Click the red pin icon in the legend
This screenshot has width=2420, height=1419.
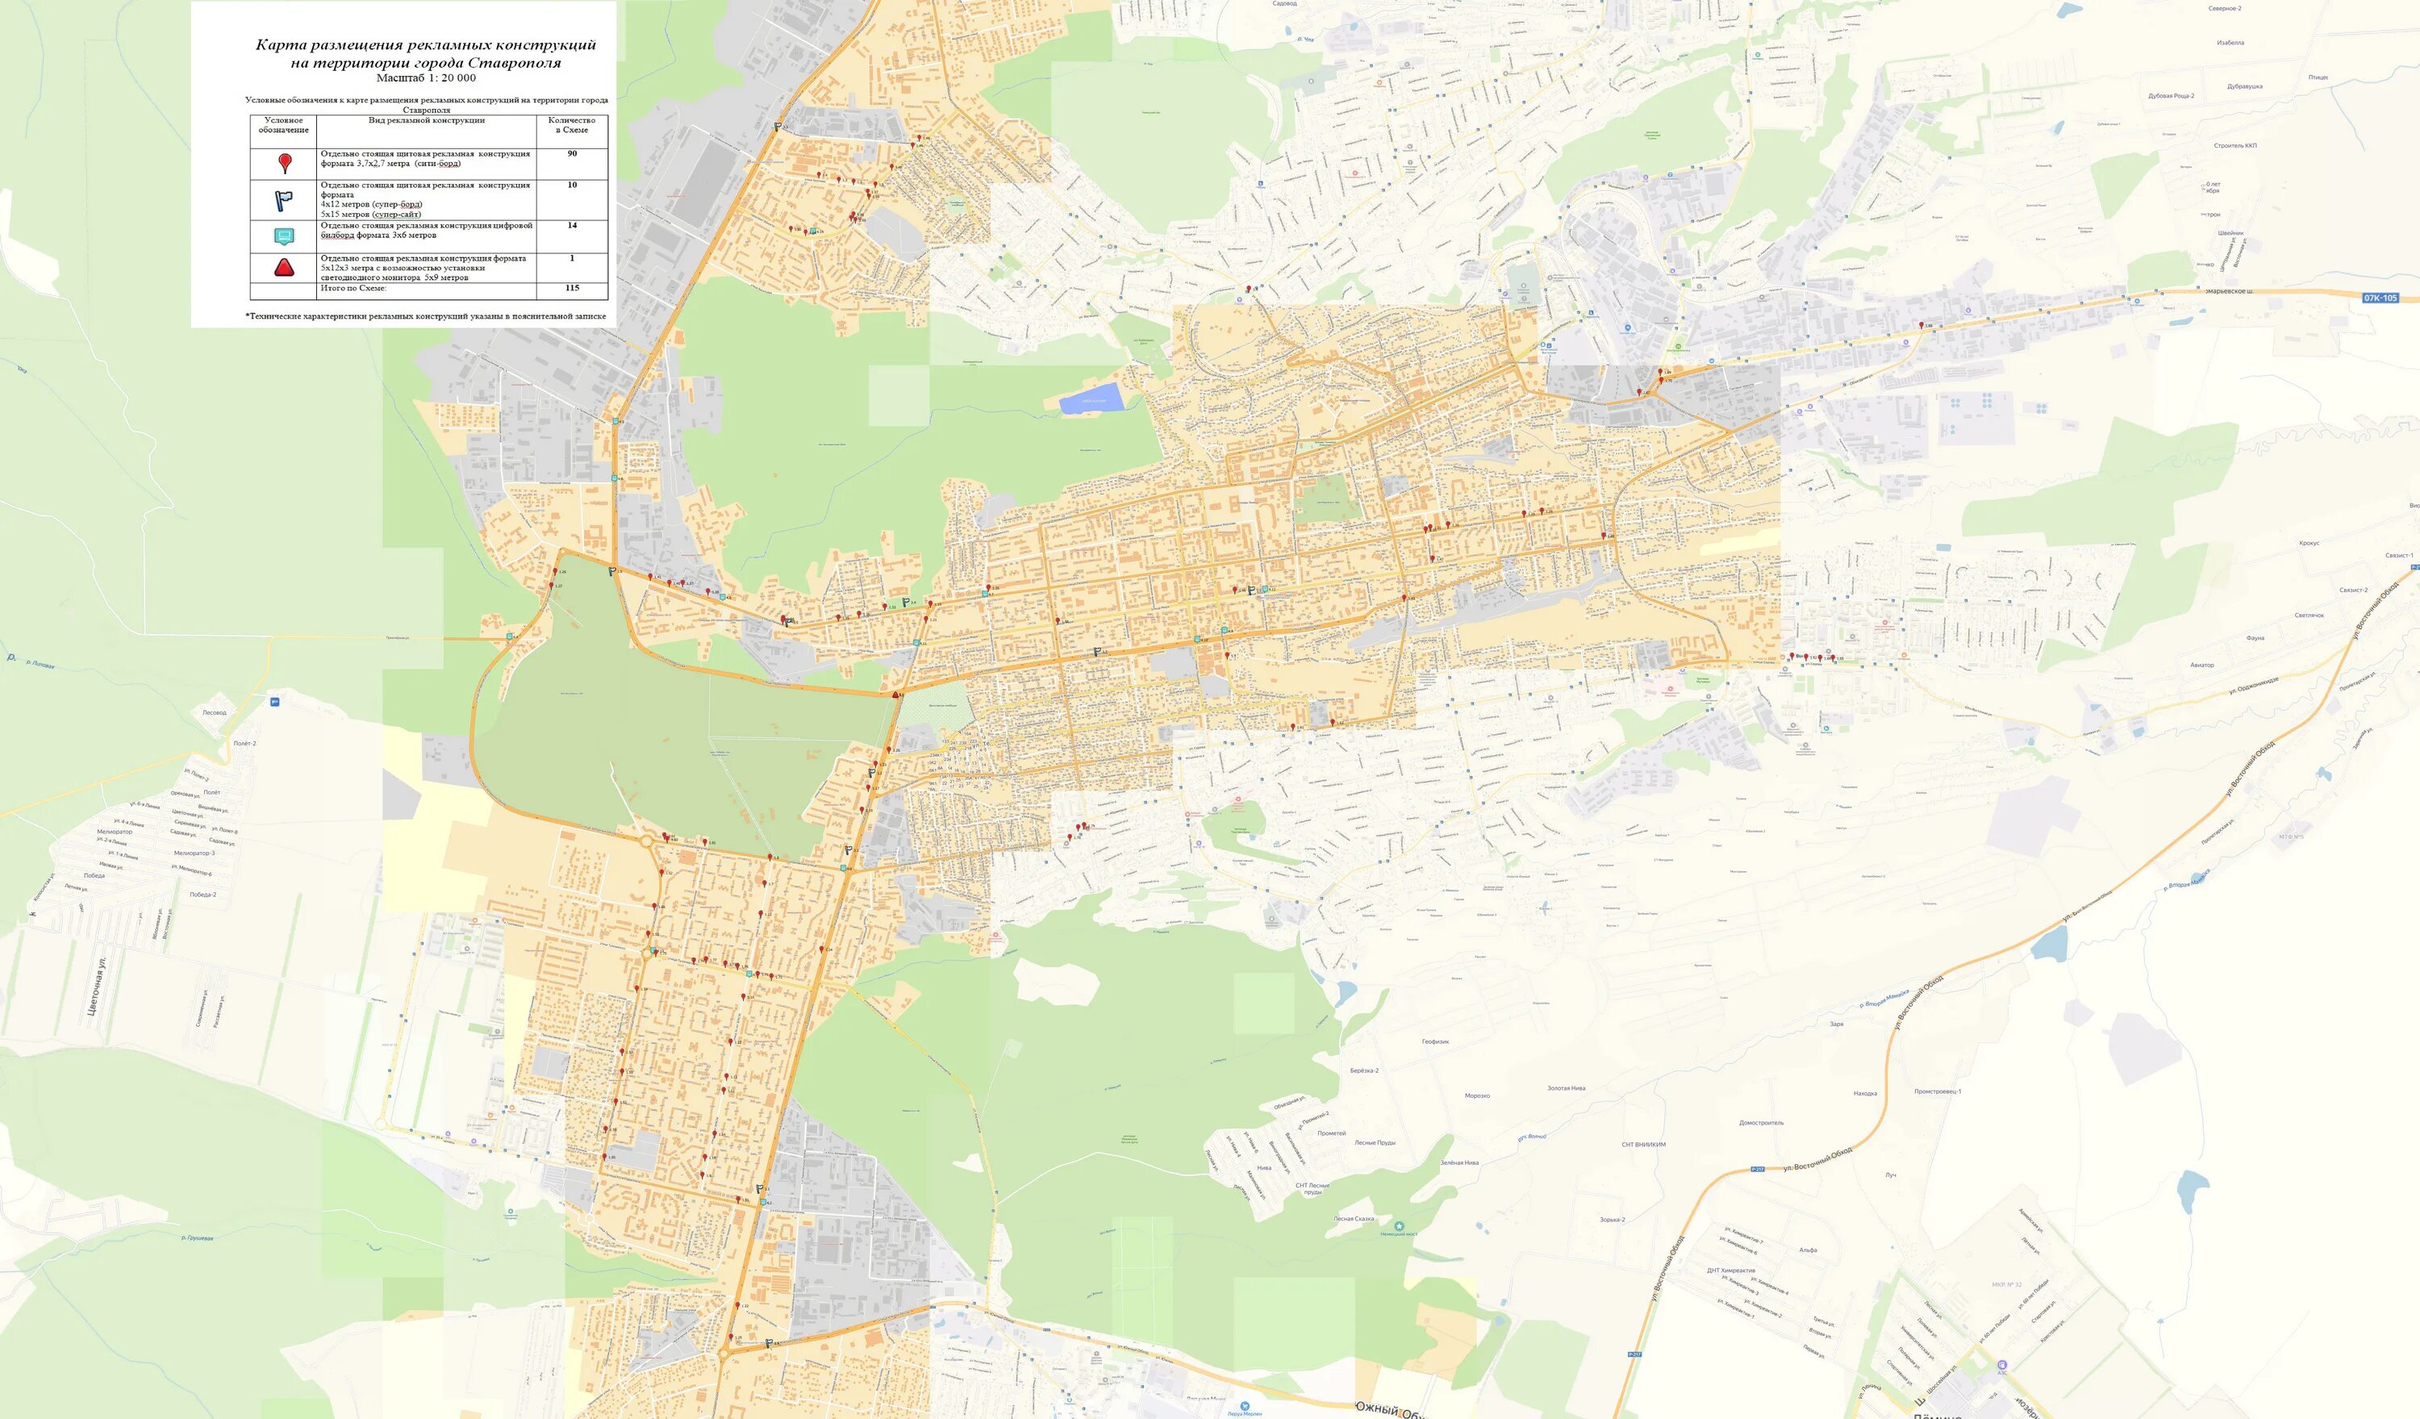284,165
